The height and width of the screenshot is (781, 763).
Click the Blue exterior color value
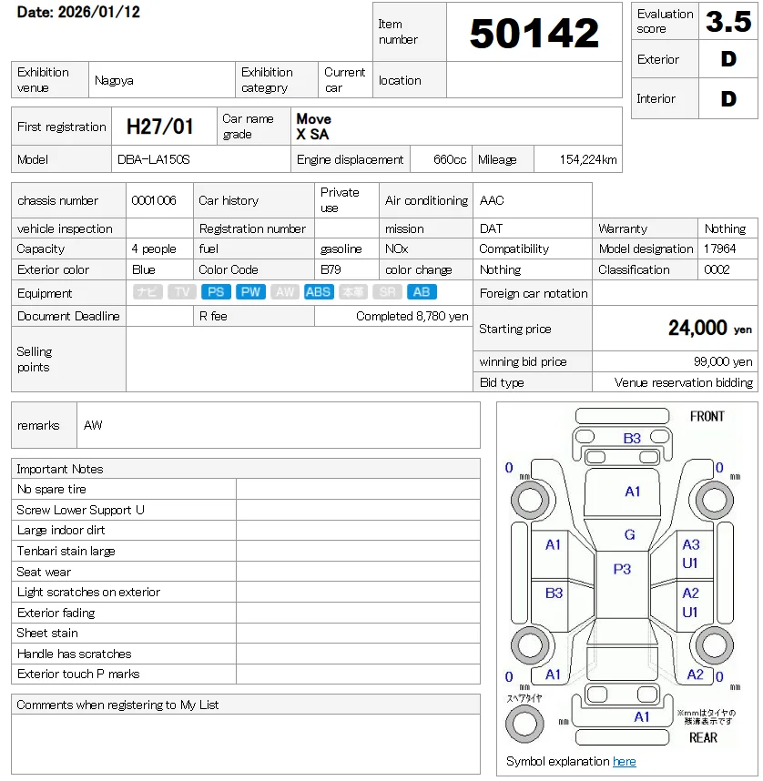click(x=144, y=269)
